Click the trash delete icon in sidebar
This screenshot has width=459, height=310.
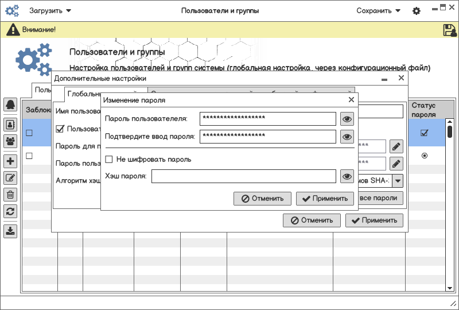[10, 195]
